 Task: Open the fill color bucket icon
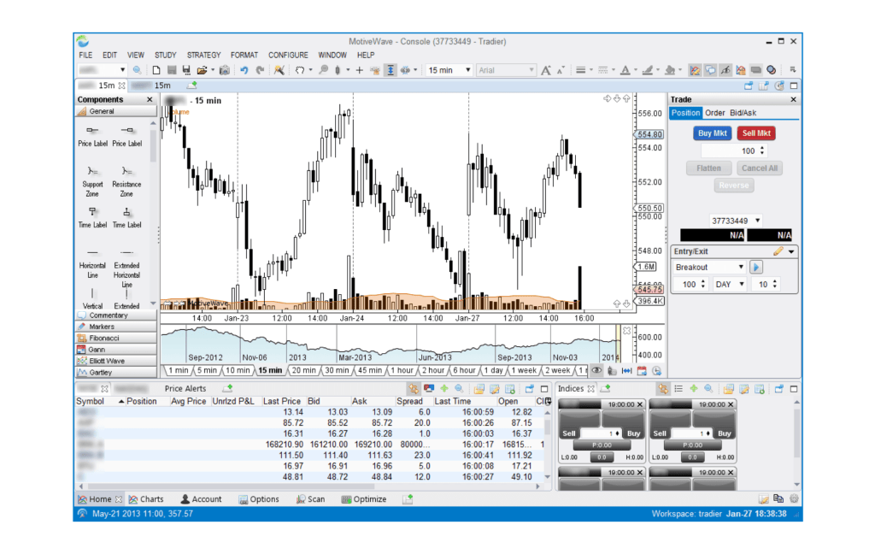coord(670,70)
